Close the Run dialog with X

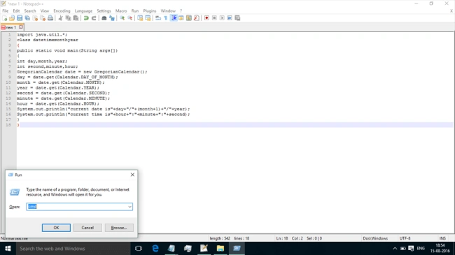coord(132,175)
